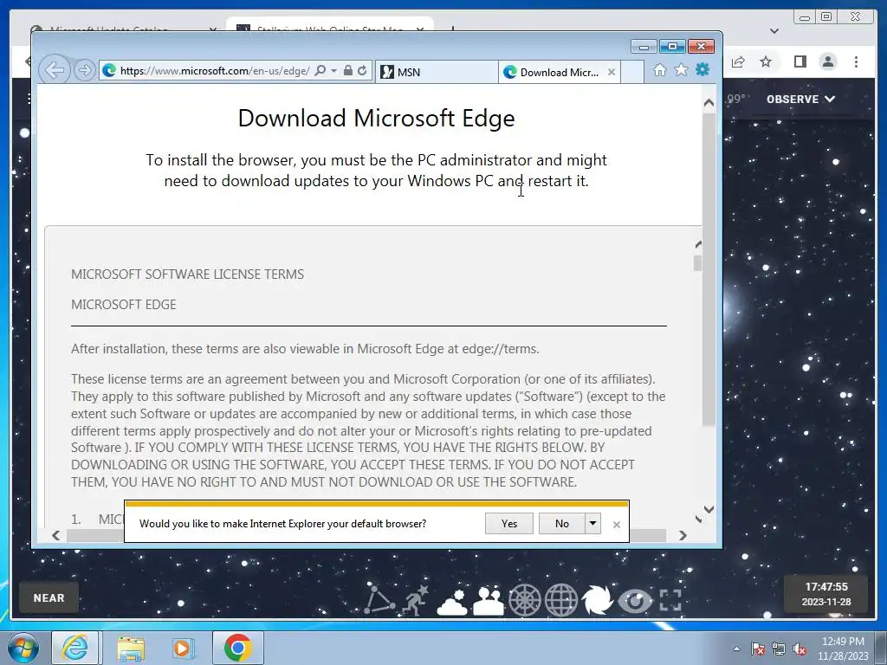Screen dimensions: 887x665
Task: Open Windows Explorer from taskbar
Action: click(131, 648)
